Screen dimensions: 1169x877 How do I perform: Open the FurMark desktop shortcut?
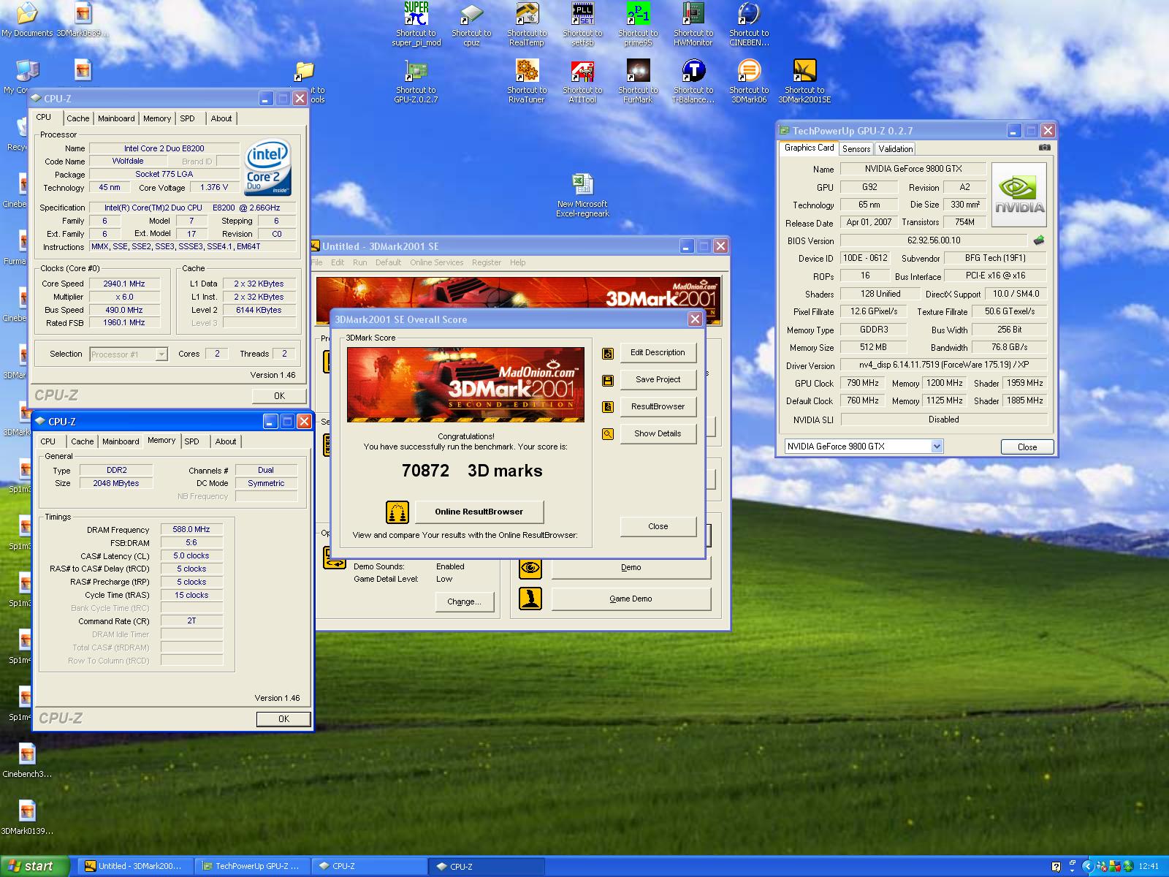(x=638, y=81)
